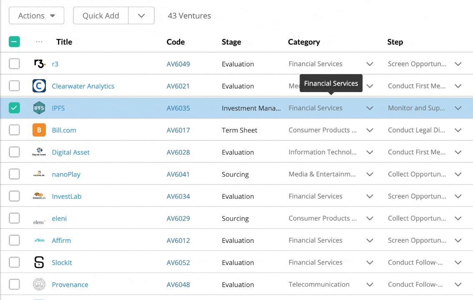Click the Affirm logo icon
Image resolution: width=473 pixels, height=300 pixels.
coord(39,240)
